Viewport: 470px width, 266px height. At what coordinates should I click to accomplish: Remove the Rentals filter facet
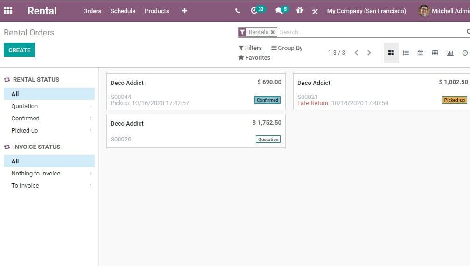click(x=273, y=32)
